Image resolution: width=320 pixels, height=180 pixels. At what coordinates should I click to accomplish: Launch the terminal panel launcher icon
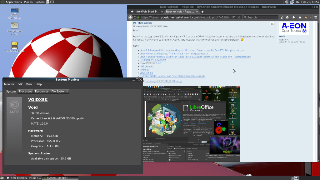pyautogui.click(x=52, y=2)
